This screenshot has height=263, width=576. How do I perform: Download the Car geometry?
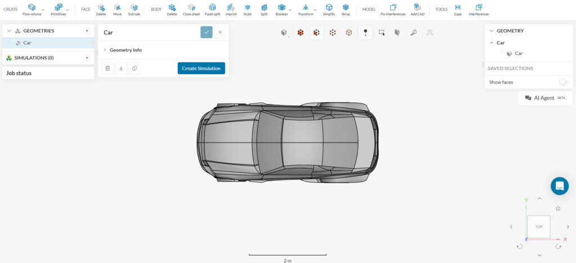(x=121, y=68)
